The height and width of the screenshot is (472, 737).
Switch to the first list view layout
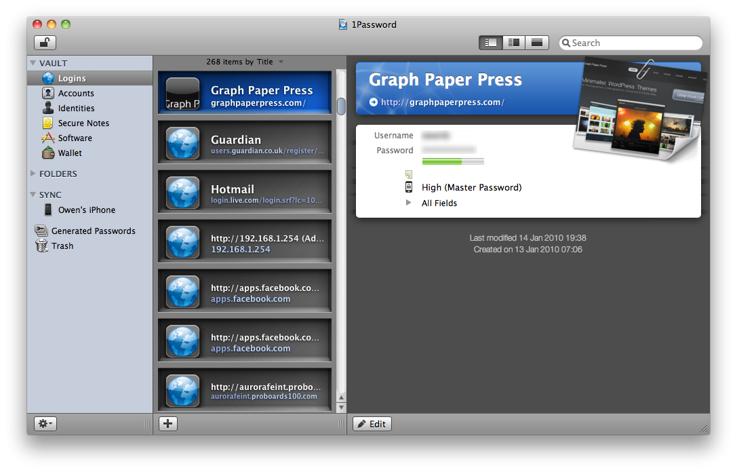(x=491, y=43)
